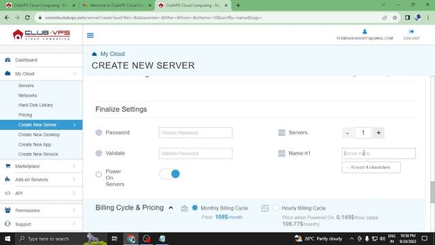This screenshot has height=245, width=435.
Task: Expand the API submenu arrow
Action: coord(74,193)
